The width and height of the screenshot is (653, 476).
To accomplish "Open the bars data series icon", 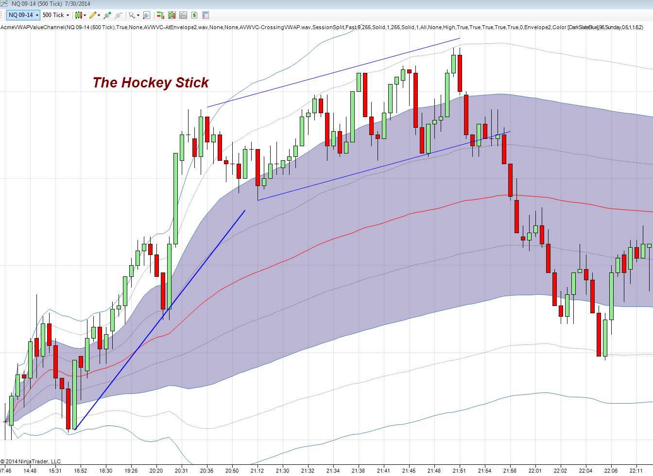I will tap(172, 15).
